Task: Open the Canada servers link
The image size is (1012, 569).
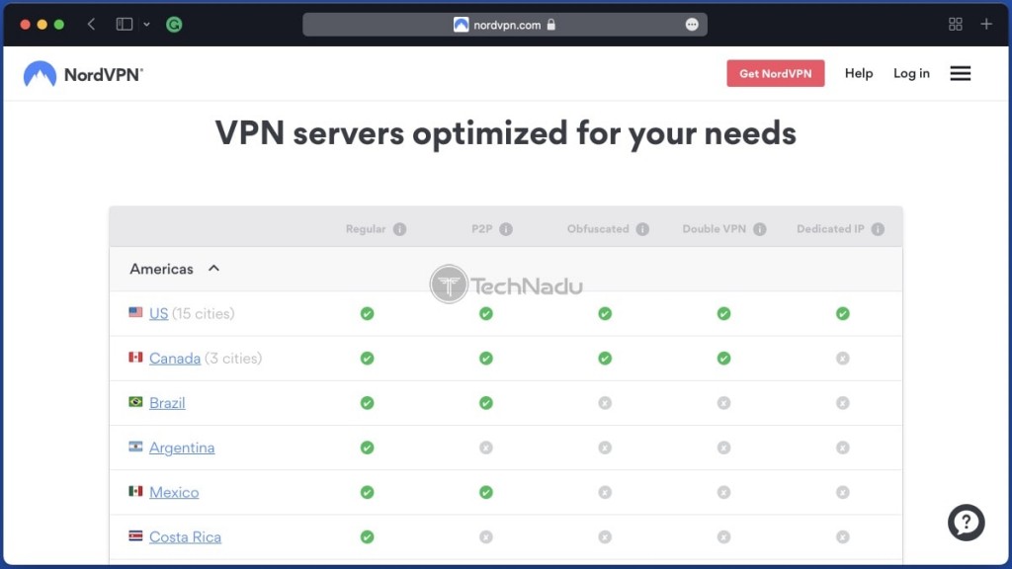Action: [175, 358]
